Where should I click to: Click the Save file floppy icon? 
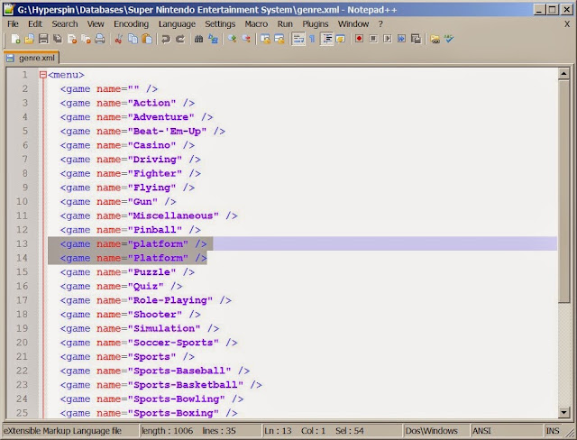(43, 39)
